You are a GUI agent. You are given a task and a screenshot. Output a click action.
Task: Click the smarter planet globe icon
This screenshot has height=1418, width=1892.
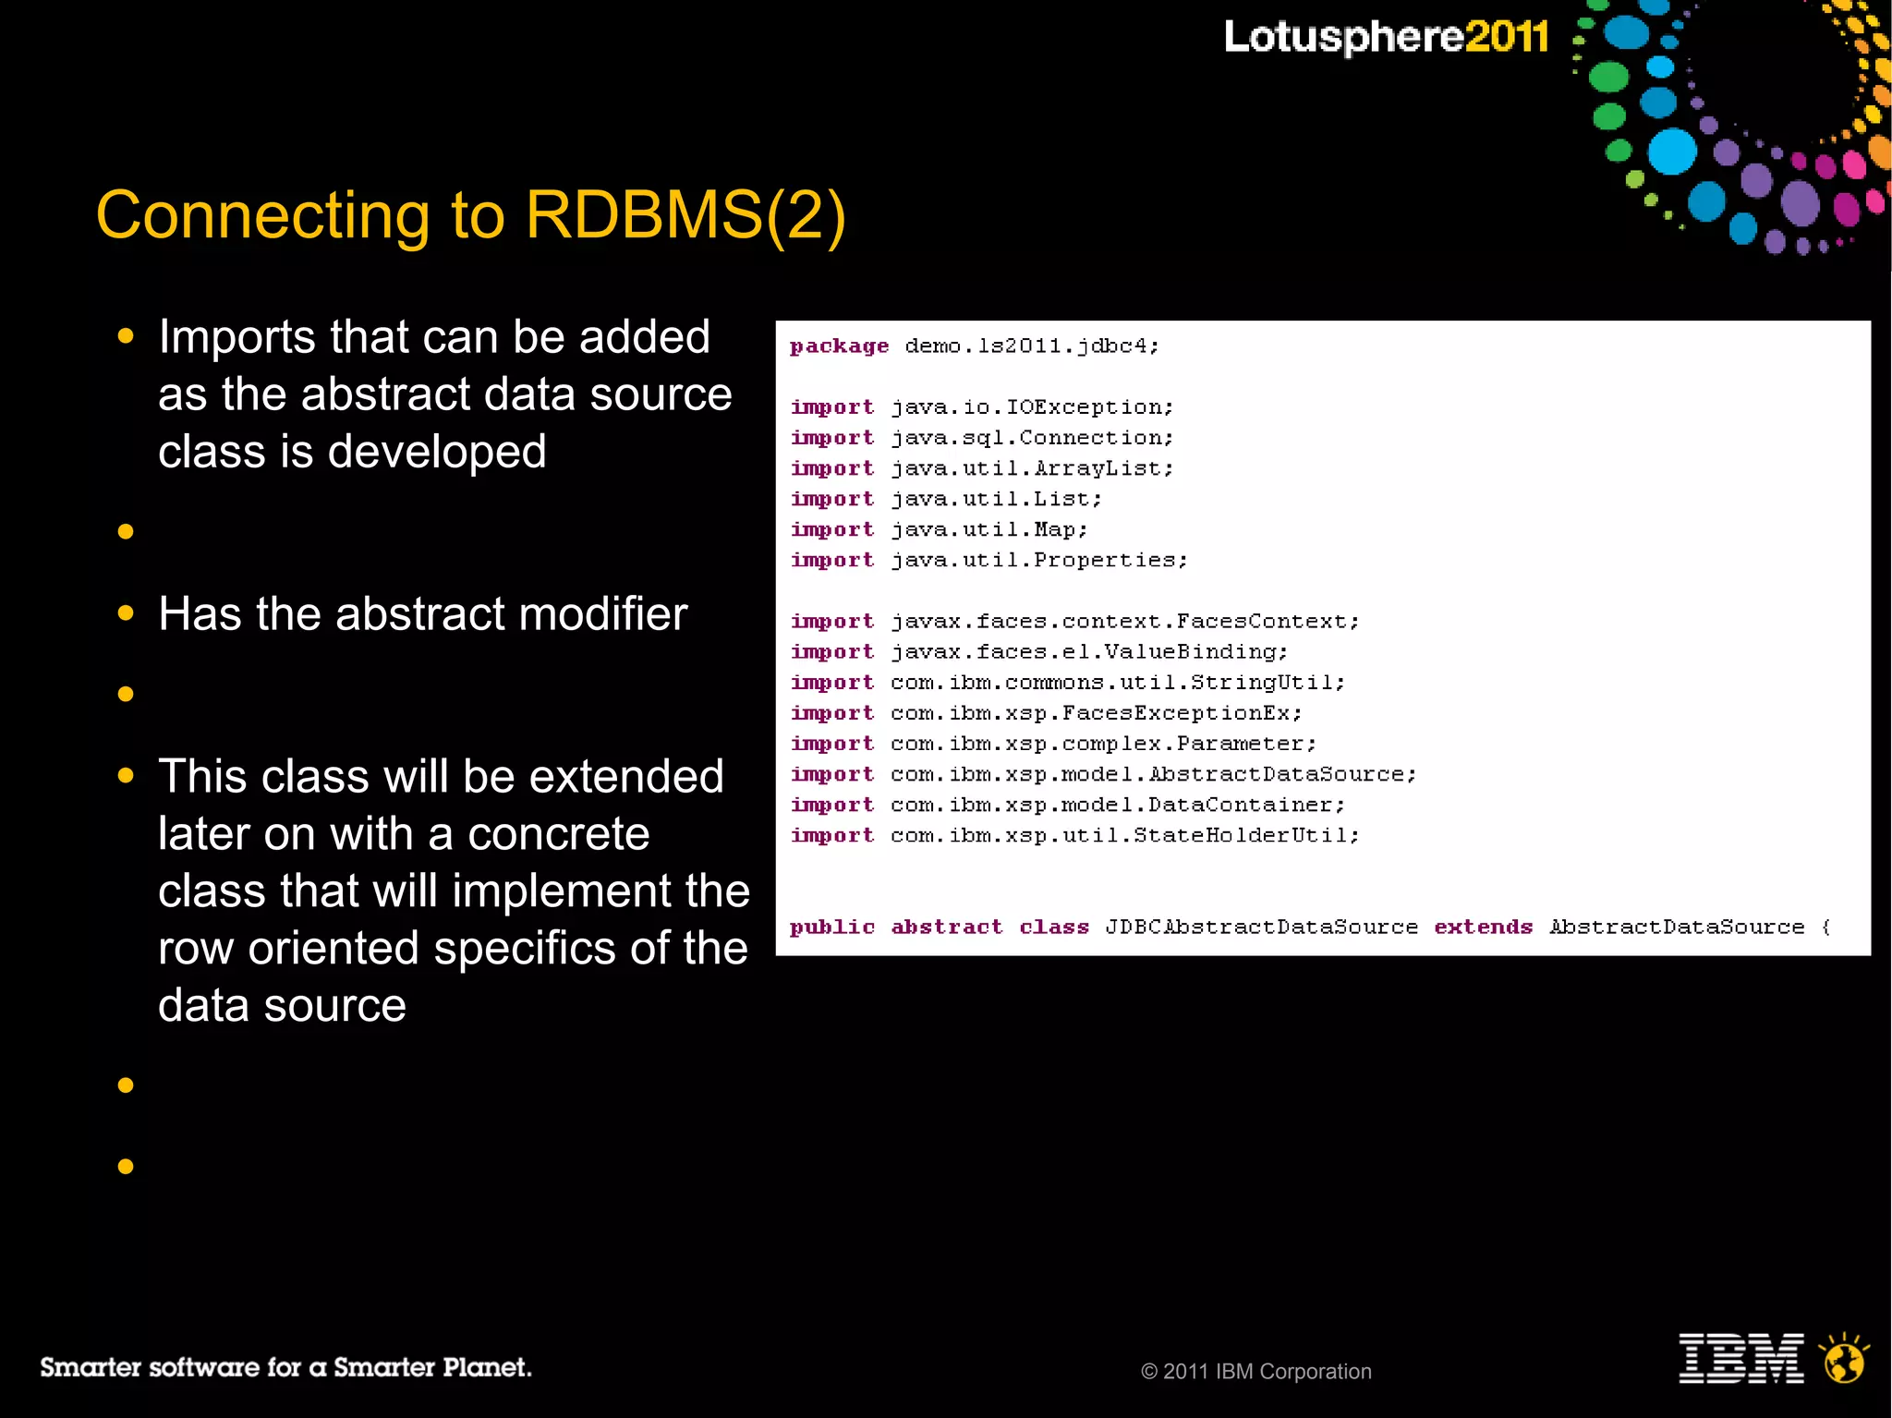(1845, 1358)
